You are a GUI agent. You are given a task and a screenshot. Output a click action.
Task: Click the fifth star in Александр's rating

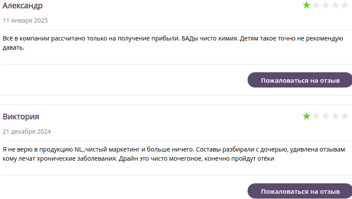click(x=345, y=5)
